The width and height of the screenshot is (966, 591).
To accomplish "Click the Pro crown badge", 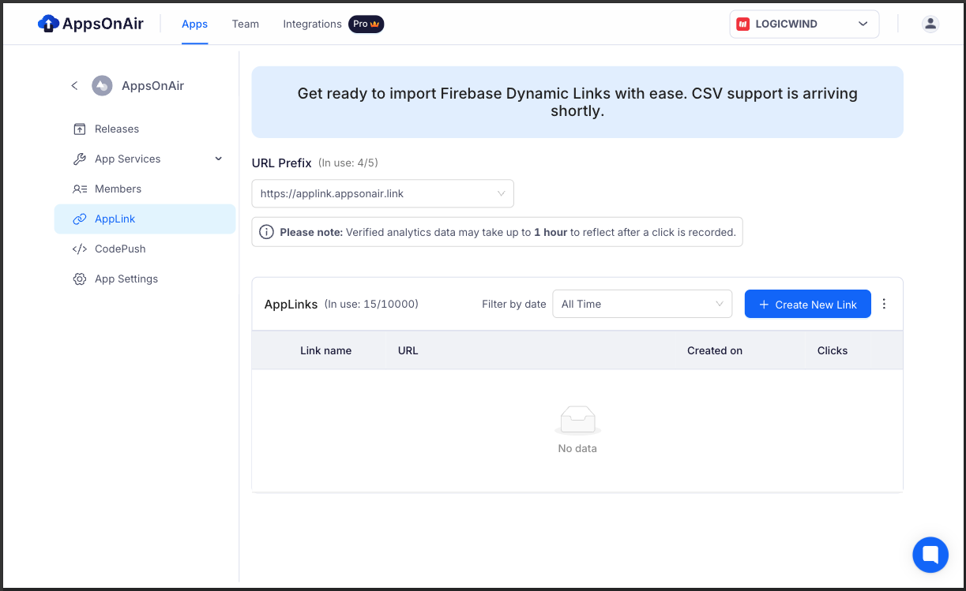I will coord(366,24).
